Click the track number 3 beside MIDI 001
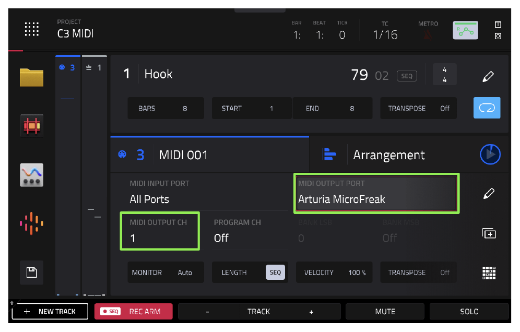Screen dimensions: 520x332 140,155
